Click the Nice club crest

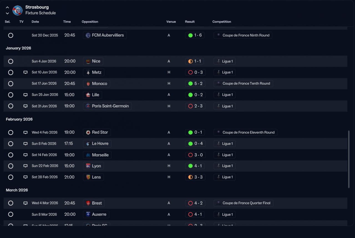(88, 61)
